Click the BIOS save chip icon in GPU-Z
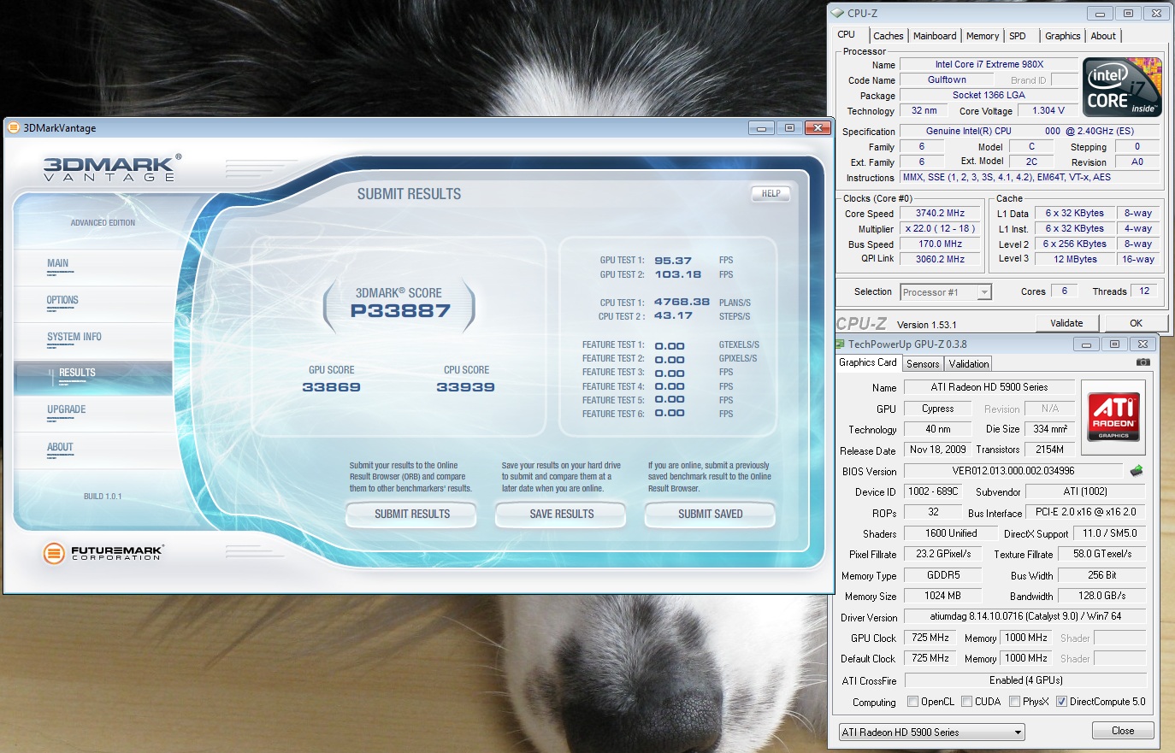The width and height of the screenshot is (1175, 753). coord(1137,471)
